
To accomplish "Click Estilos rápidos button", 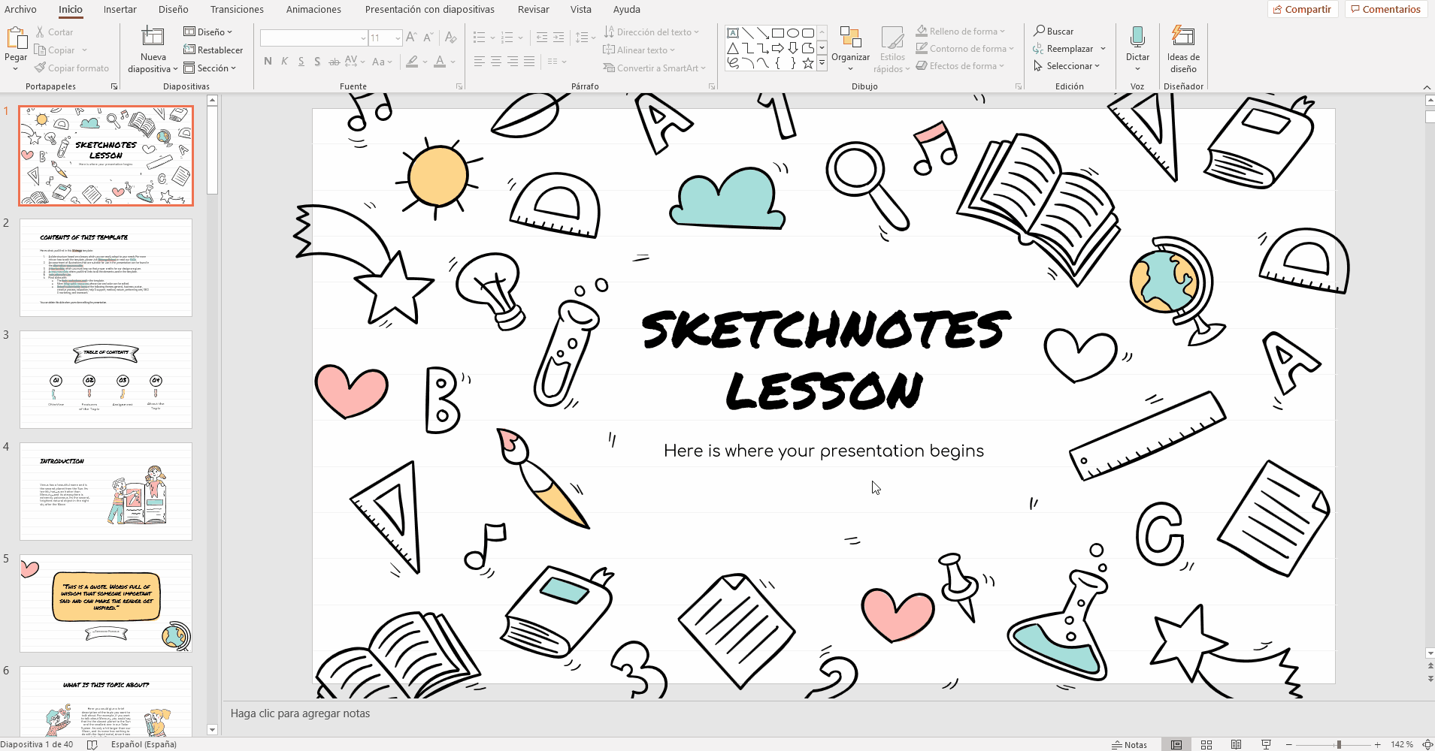I will 892,50.
